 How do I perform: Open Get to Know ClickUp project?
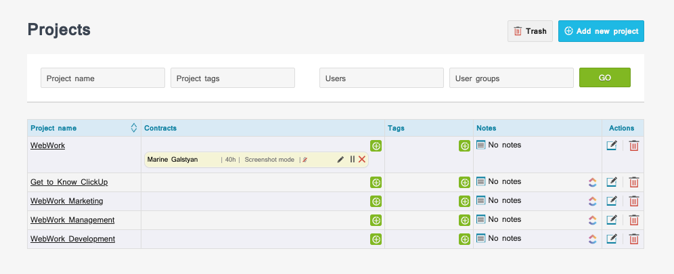pyautogui.click(x=69, y=182)
